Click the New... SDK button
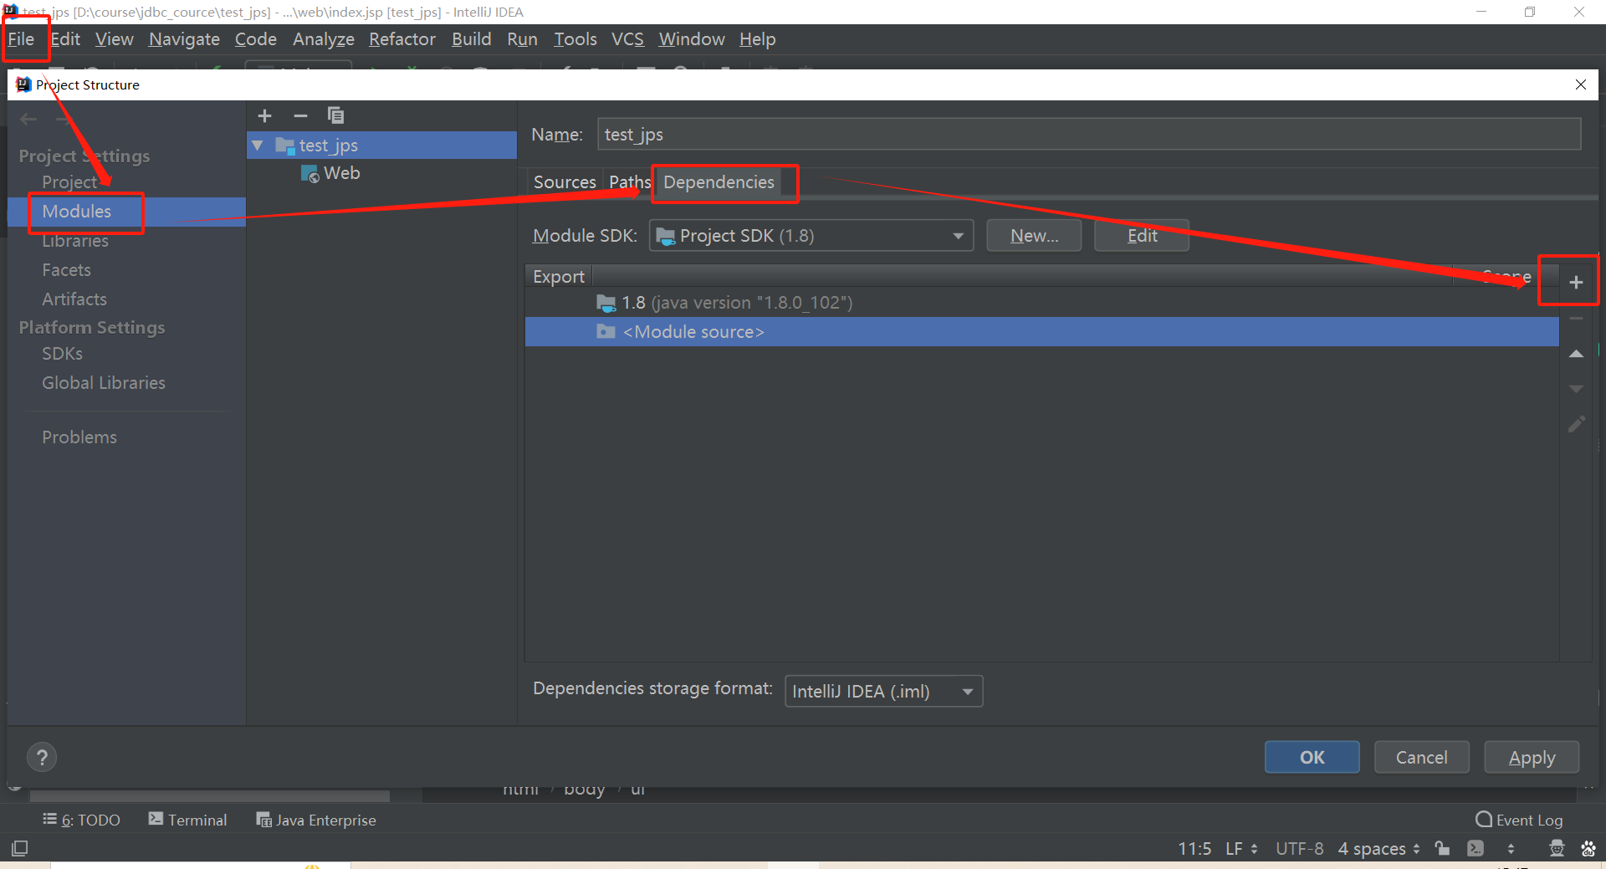The height and width of the screenshot is (869, 1606). tap(1034, 236)
